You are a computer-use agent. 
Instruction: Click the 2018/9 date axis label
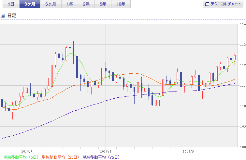[188, 152]
